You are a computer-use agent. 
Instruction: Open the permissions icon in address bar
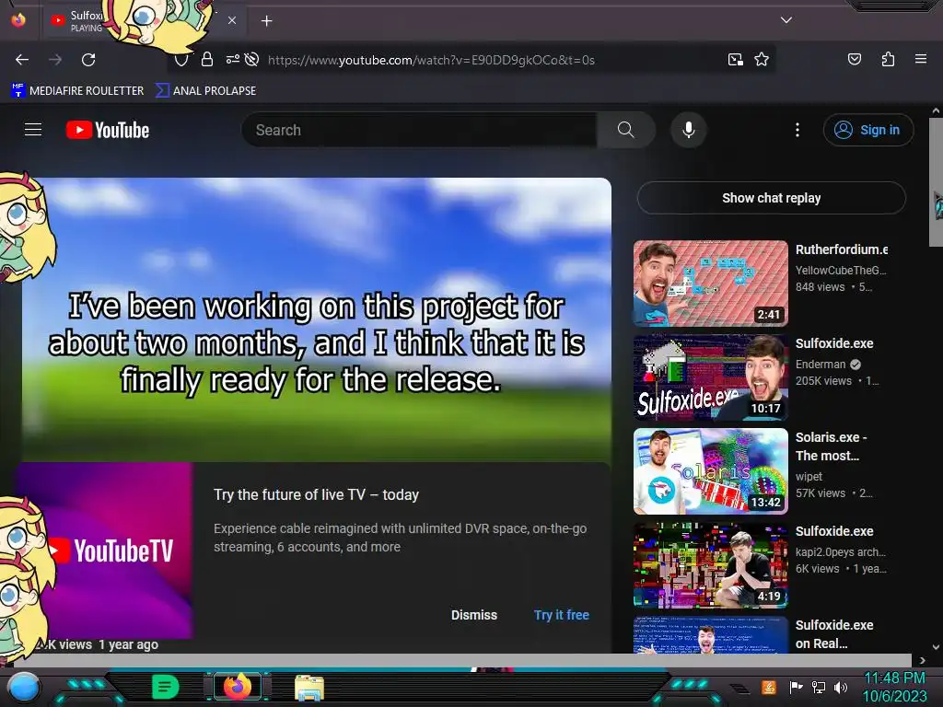click(232, 60)
